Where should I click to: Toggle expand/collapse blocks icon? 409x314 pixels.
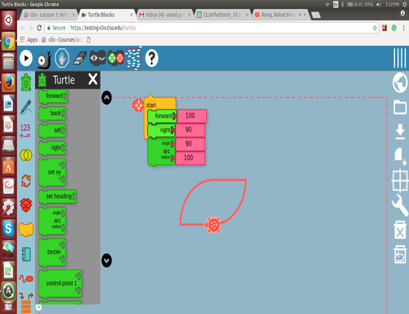click(116, 58)
